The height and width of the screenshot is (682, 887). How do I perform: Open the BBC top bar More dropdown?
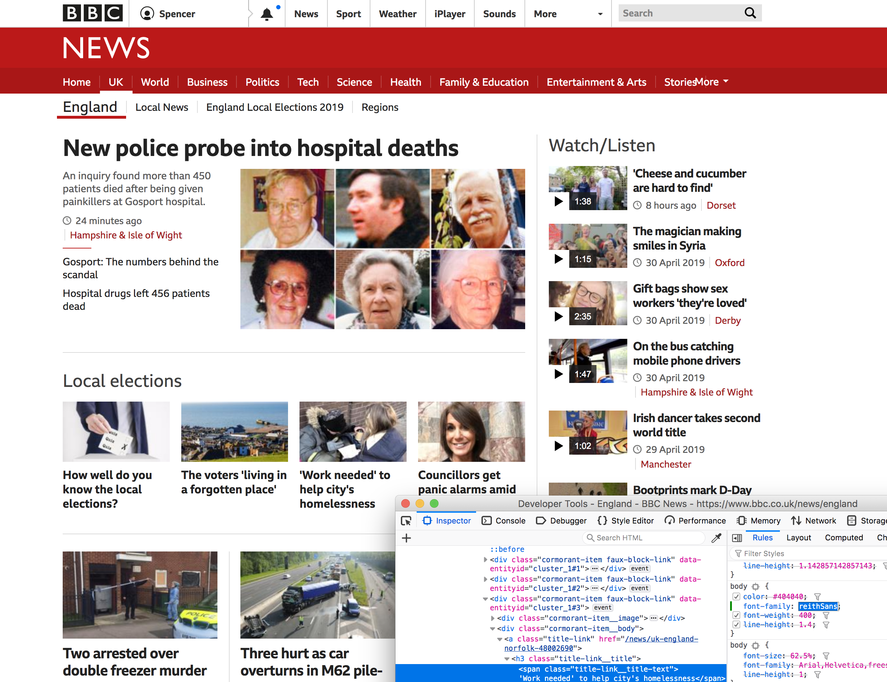coord(568,14)
